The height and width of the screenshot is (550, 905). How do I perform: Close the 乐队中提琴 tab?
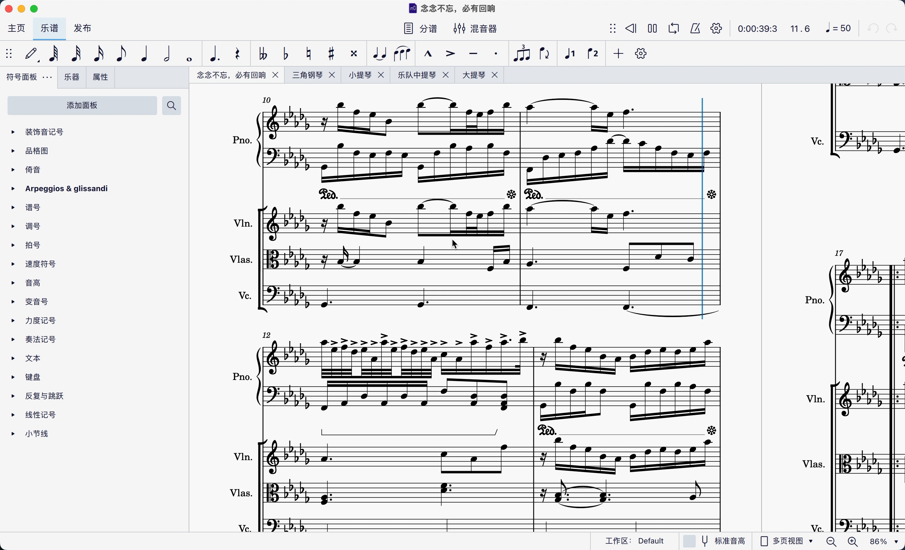(446, 75)
